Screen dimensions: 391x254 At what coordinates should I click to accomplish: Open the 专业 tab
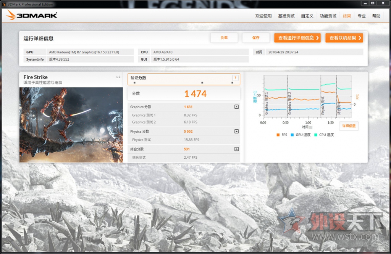[362, 16]
